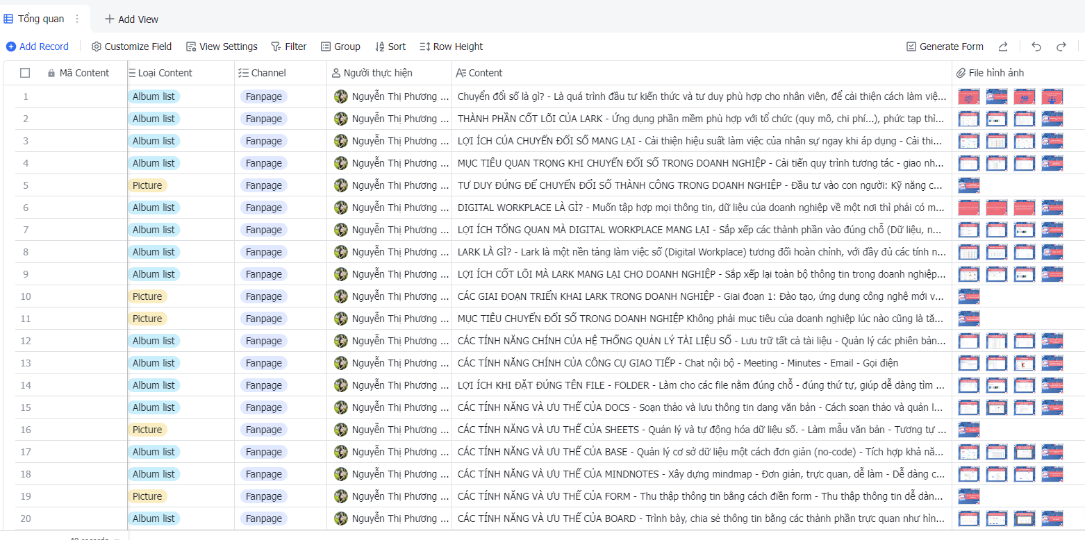Click the Picture tag in row 16
Image resolution: width=1085 pixels, height=540 pixels.
[x=147, y=430]
